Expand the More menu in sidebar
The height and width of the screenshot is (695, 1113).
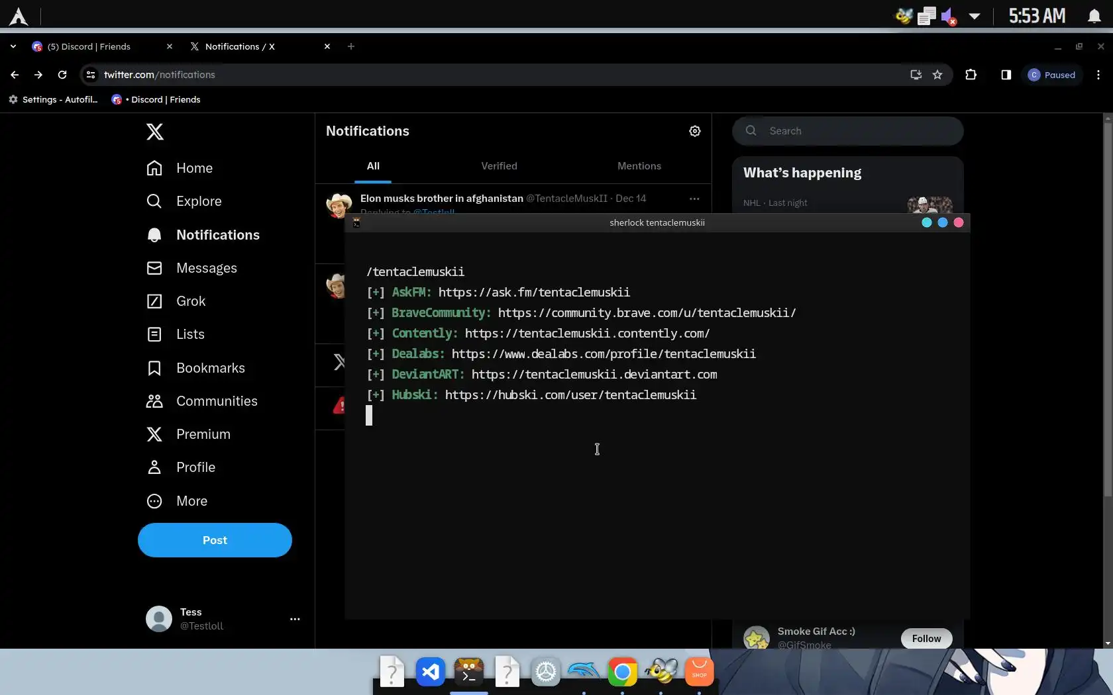coord(176,501)
